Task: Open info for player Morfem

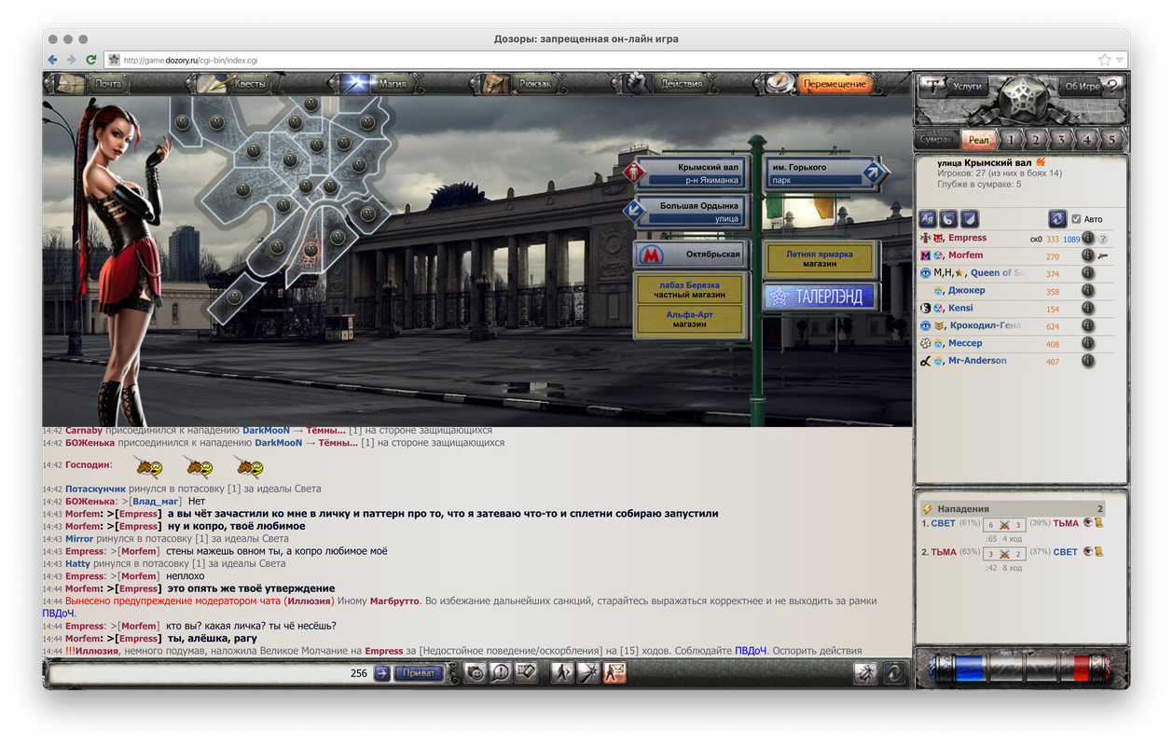Action: [1087, 256]
